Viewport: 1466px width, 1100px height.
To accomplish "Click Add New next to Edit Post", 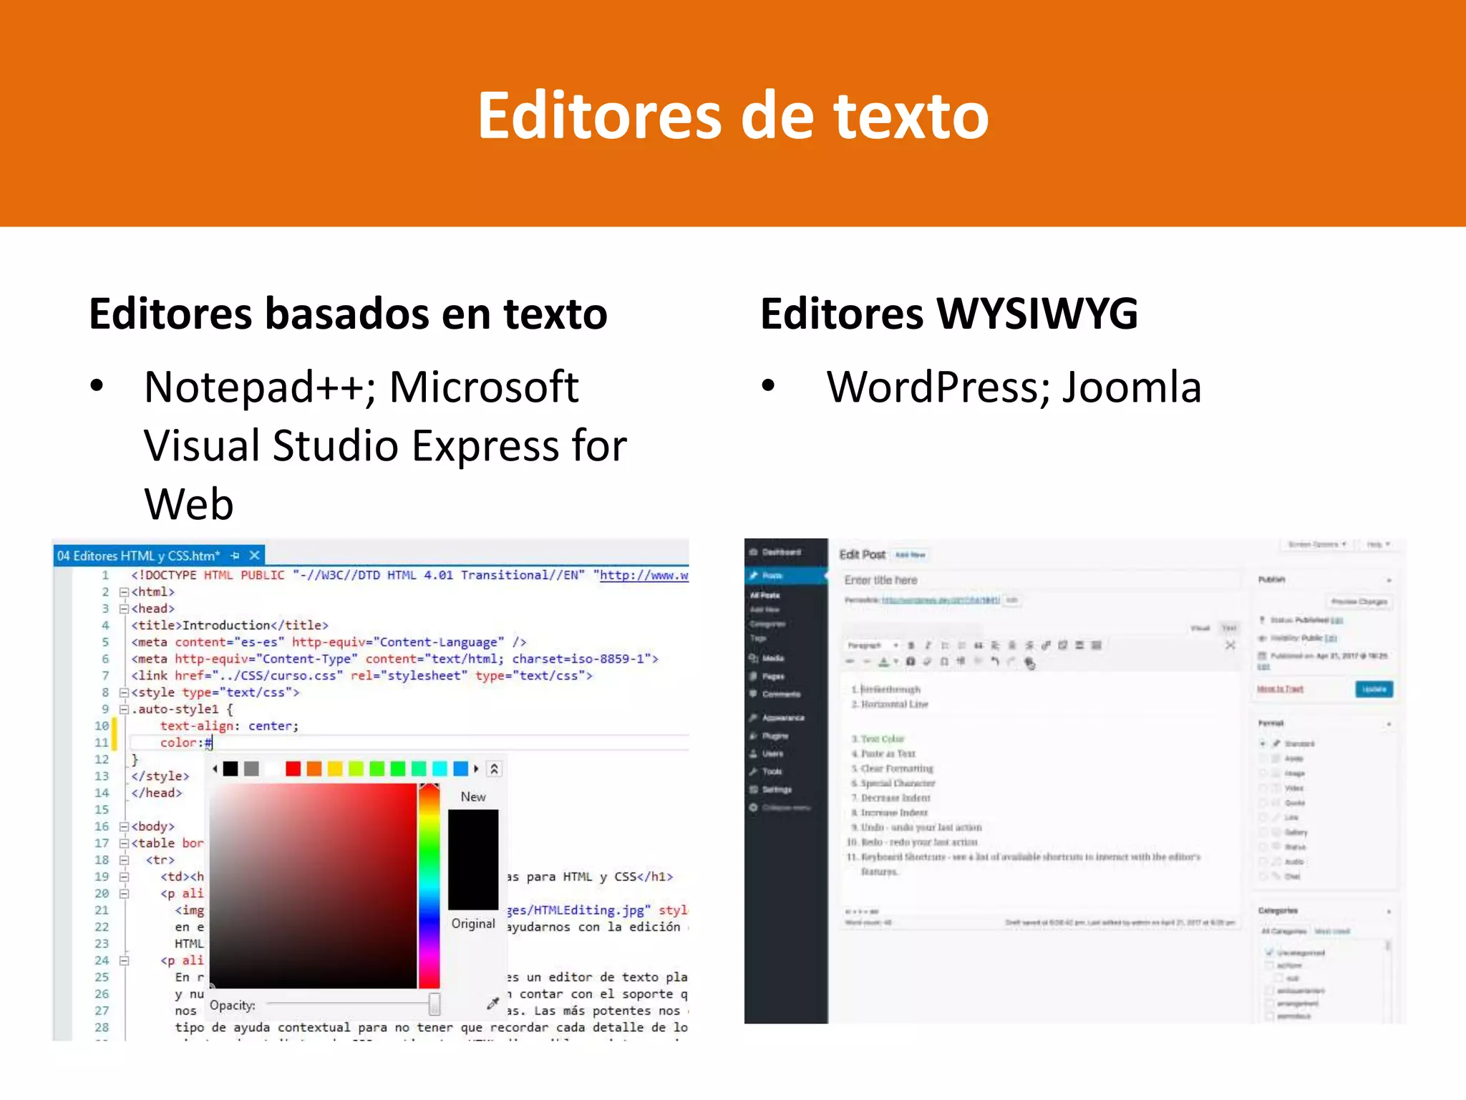I will 911,555.
